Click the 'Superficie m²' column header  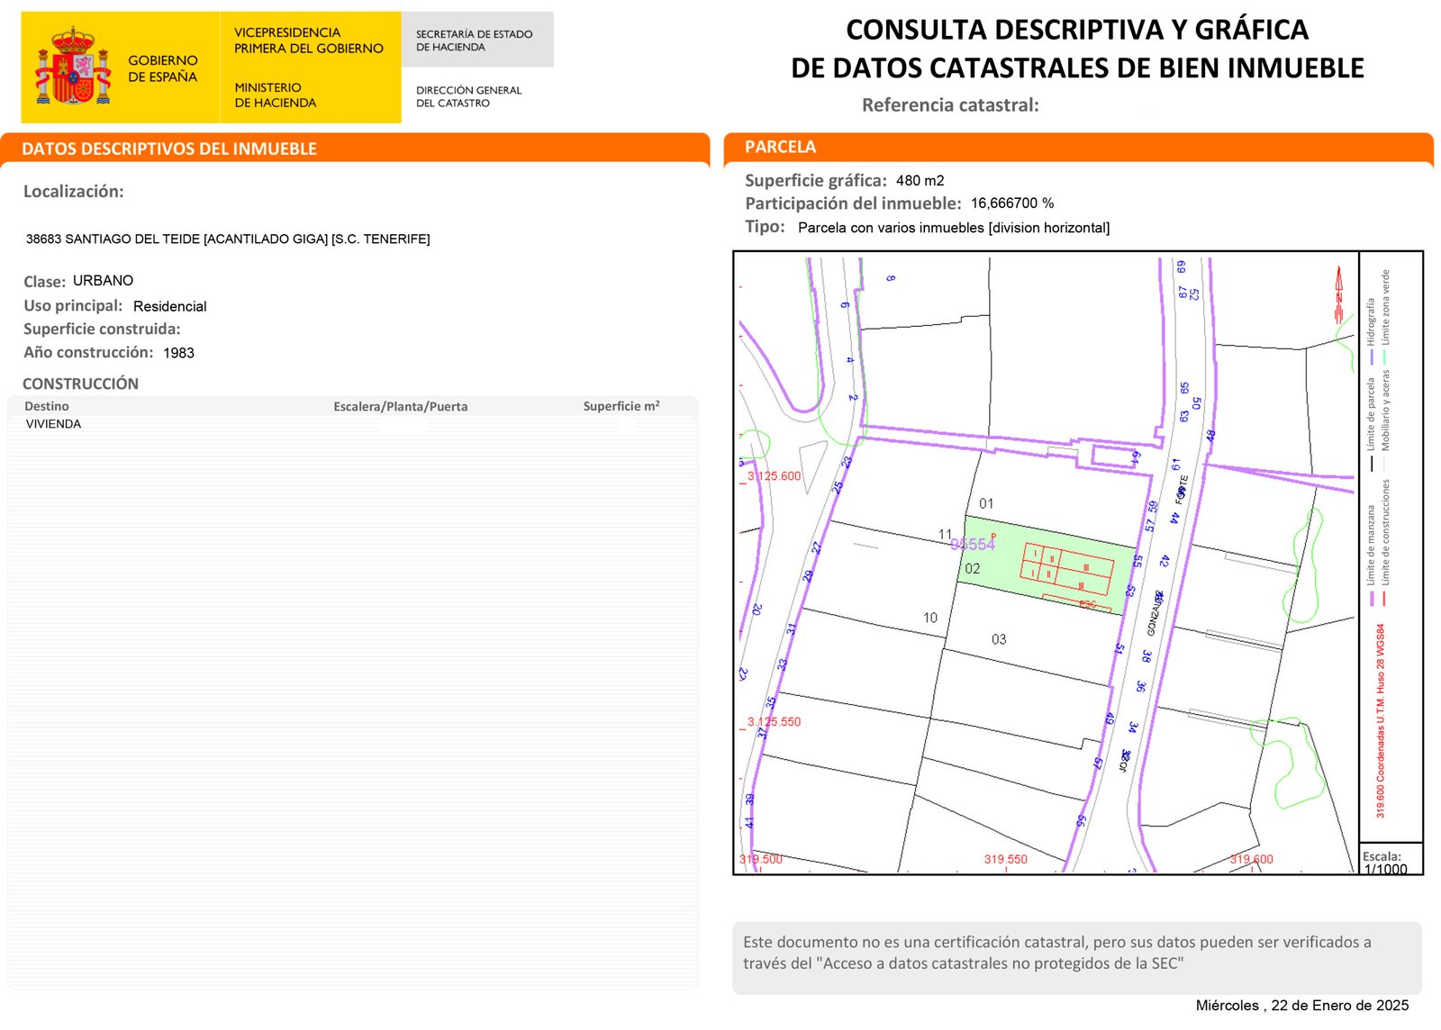(x=621, y=406)
